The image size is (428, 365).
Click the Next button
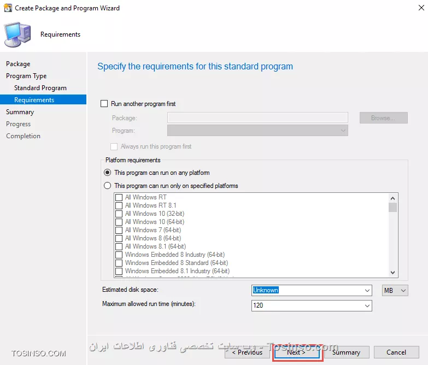297,352
